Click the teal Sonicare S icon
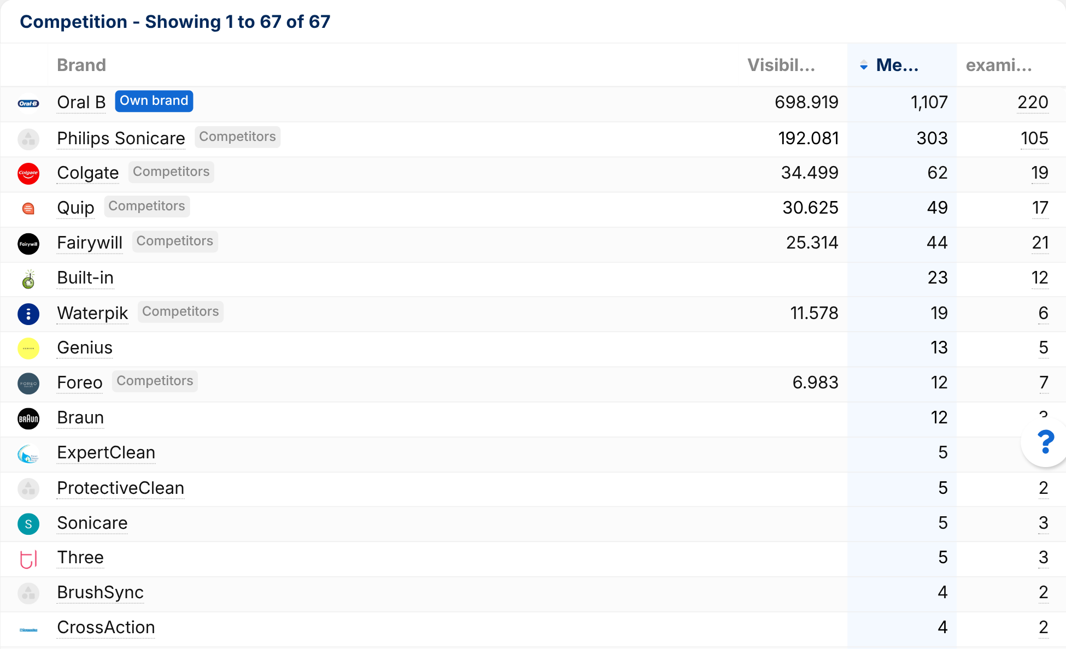 28,524
